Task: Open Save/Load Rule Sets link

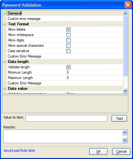Action: click(19, 150)
